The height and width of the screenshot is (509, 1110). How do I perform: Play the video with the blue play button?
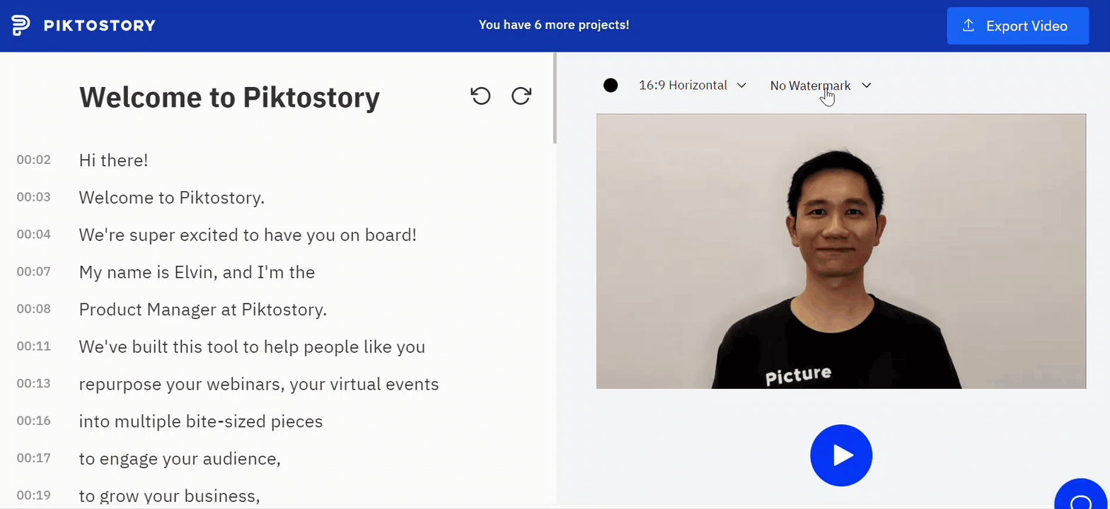(841, 455)
